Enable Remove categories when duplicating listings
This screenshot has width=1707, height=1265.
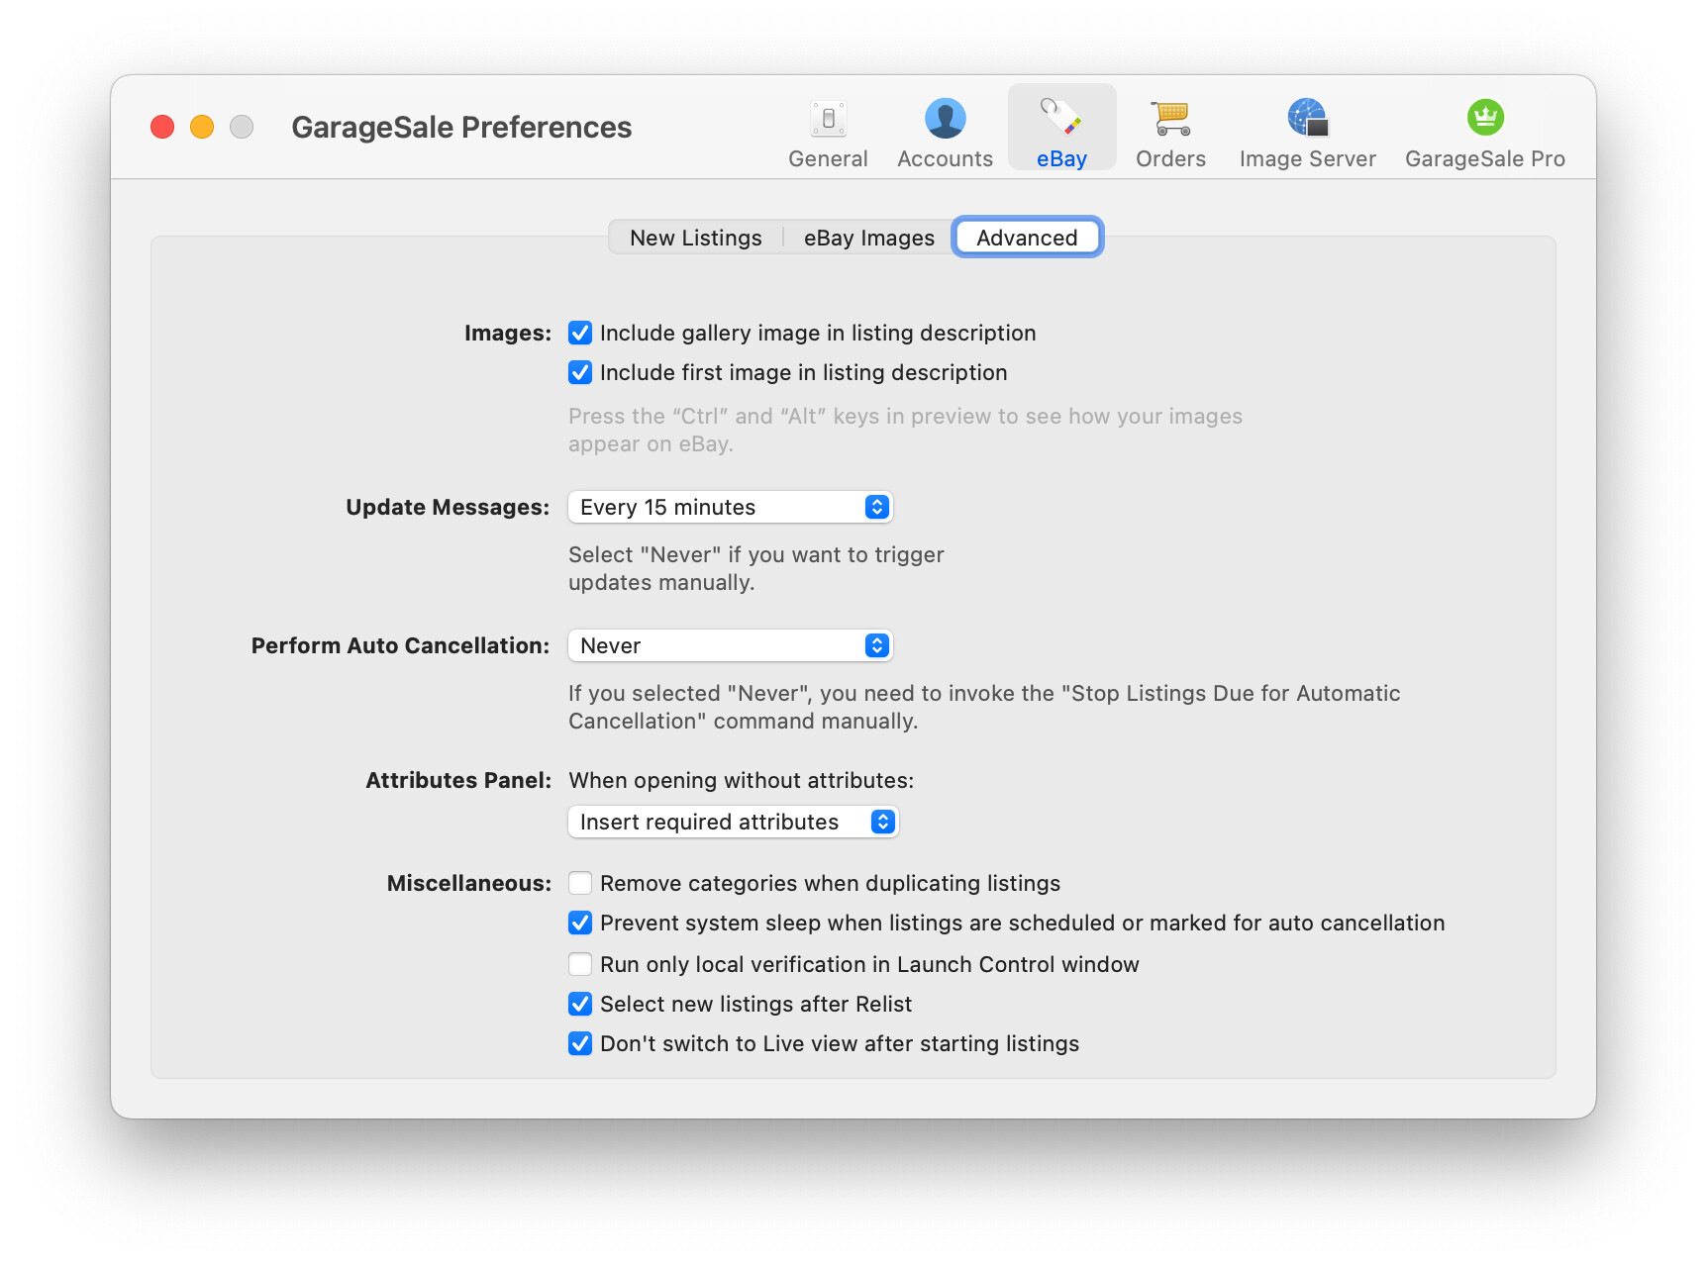pyautogui.click(x=580, y=884)
